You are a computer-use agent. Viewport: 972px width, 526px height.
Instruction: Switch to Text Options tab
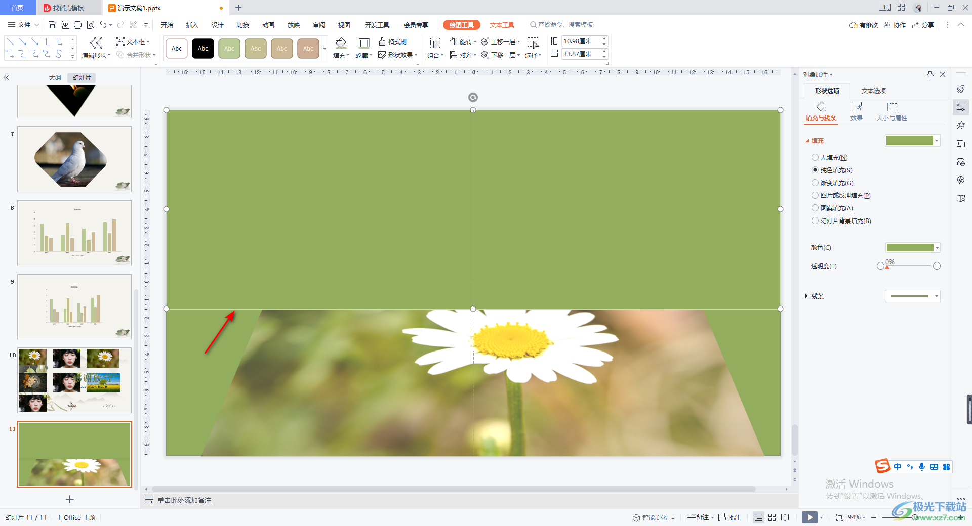[x=874, y=91]
